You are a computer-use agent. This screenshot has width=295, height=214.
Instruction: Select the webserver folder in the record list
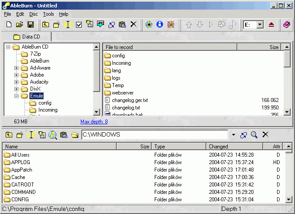(123, 93)
